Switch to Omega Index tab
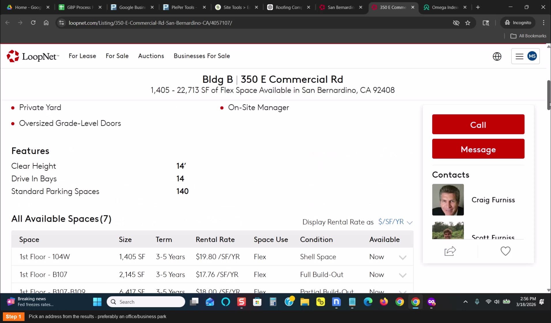551x323 pixels. pyautogui.click(x=445, y=7)
